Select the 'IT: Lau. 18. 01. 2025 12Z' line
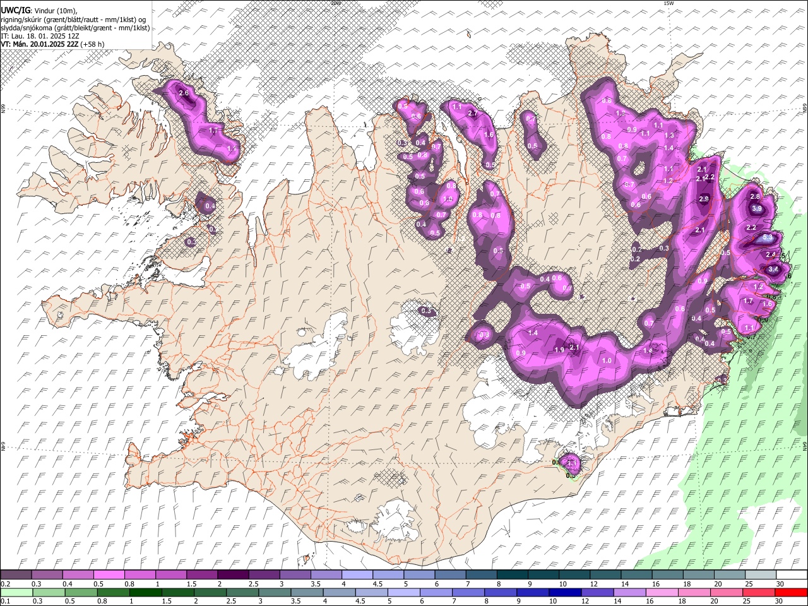Image resolution: width=808 pixels, height=606 pixels. [40, 36]
